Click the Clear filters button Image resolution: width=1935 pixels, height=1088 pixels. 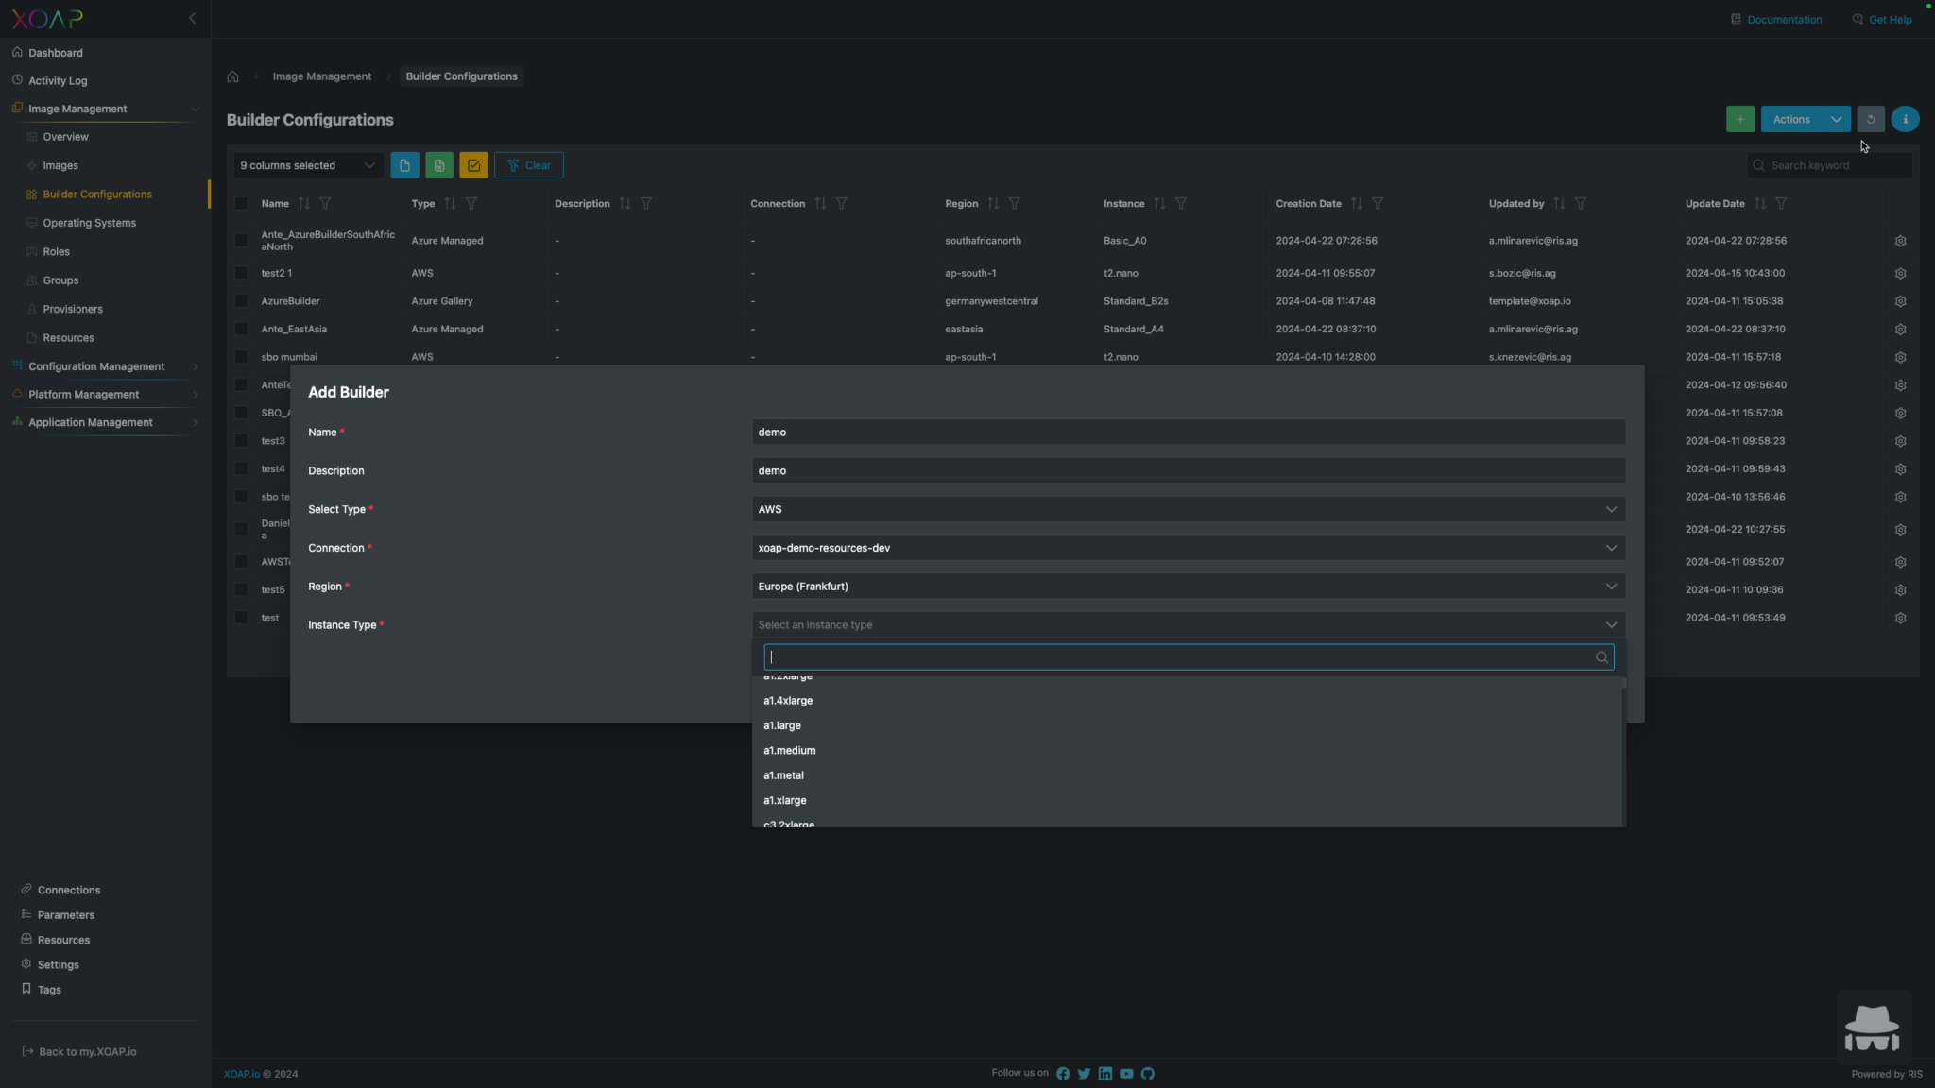[528, 165]
